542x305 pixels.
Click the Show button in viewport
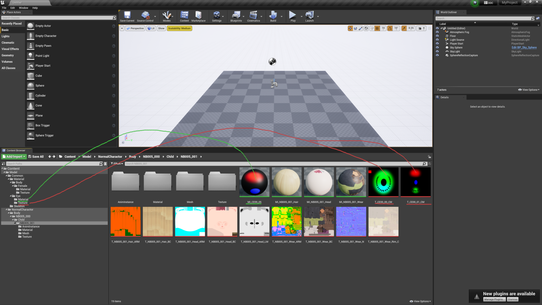tap(161, 28)
